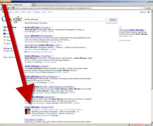Viewport: 153px width, 126px height.
Task: Click the SEO toolbar button
Action: [148, 8]
